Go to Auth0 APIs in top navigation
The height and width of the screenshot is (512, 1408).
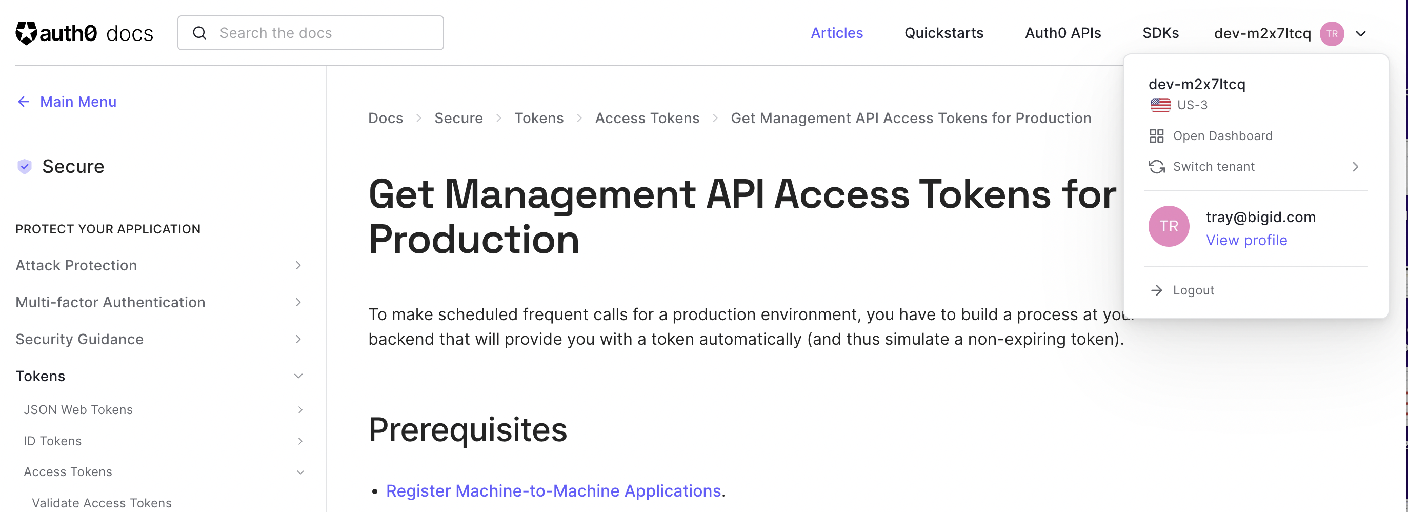coord(1062,33)
